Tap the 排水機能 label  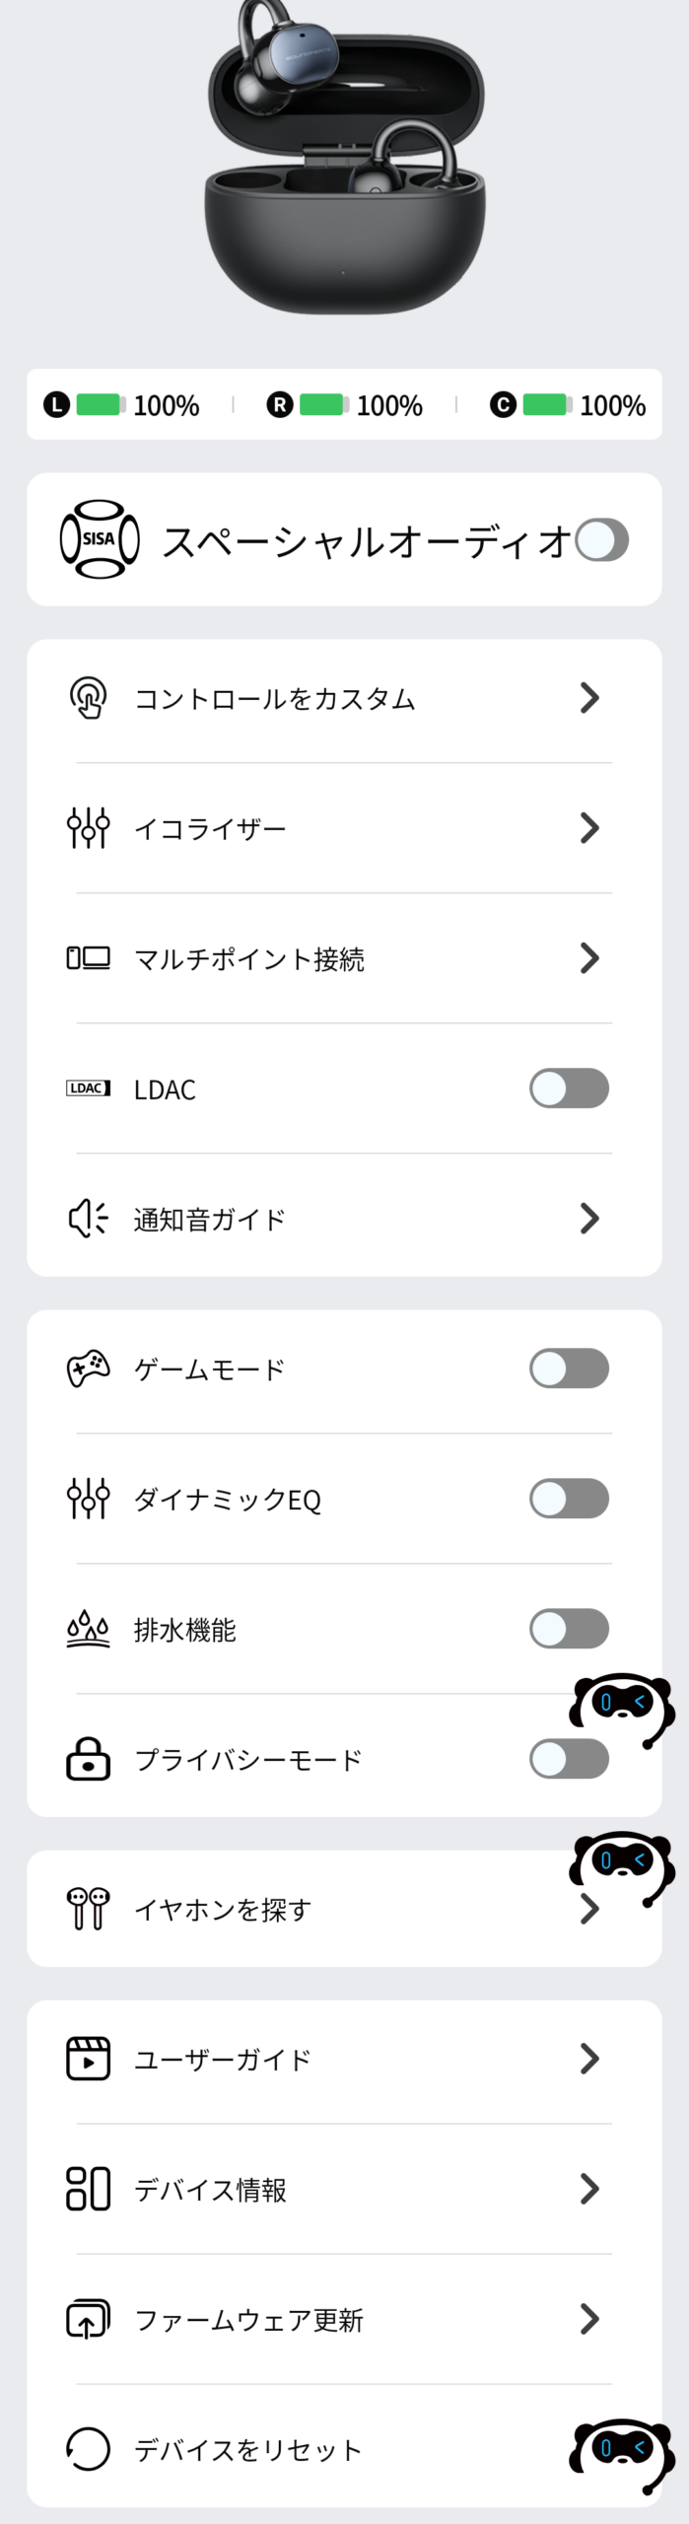pyautogui.click(x=185, y=1630)
